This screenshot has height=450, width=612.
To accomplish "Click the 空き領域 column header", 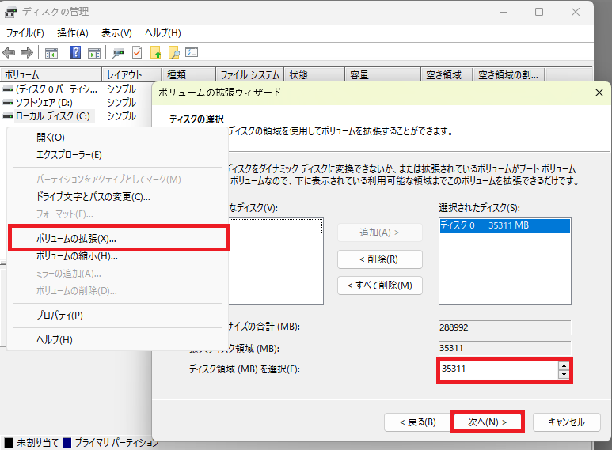I will pos(447,74).
